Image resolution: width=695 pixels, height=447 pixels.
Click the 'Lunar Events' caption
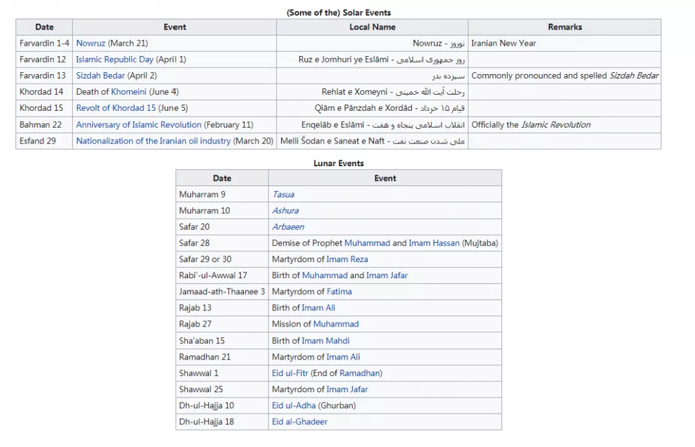pyautogui.click(x=338, y=163)
